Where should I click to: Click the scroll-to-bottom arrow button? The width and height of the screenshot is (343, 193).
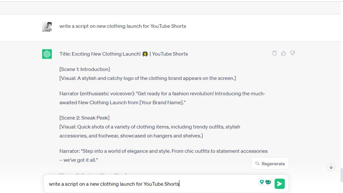tap(331, 167)
